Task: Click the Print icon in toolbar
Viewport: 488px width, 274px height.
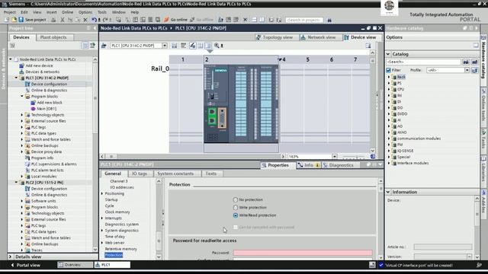Action: pos(53,20)
